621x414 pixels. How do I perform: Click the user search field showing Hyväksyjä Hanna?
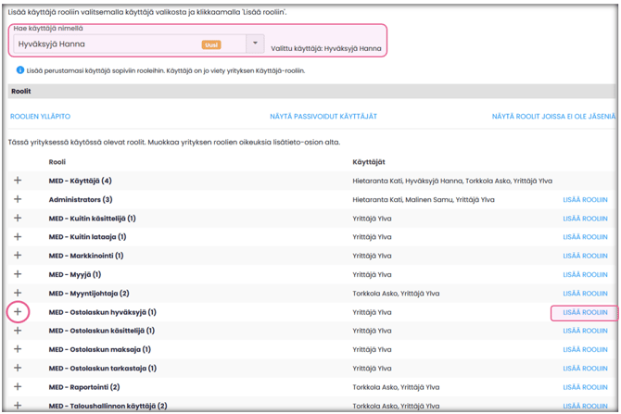tap(102, 44)
